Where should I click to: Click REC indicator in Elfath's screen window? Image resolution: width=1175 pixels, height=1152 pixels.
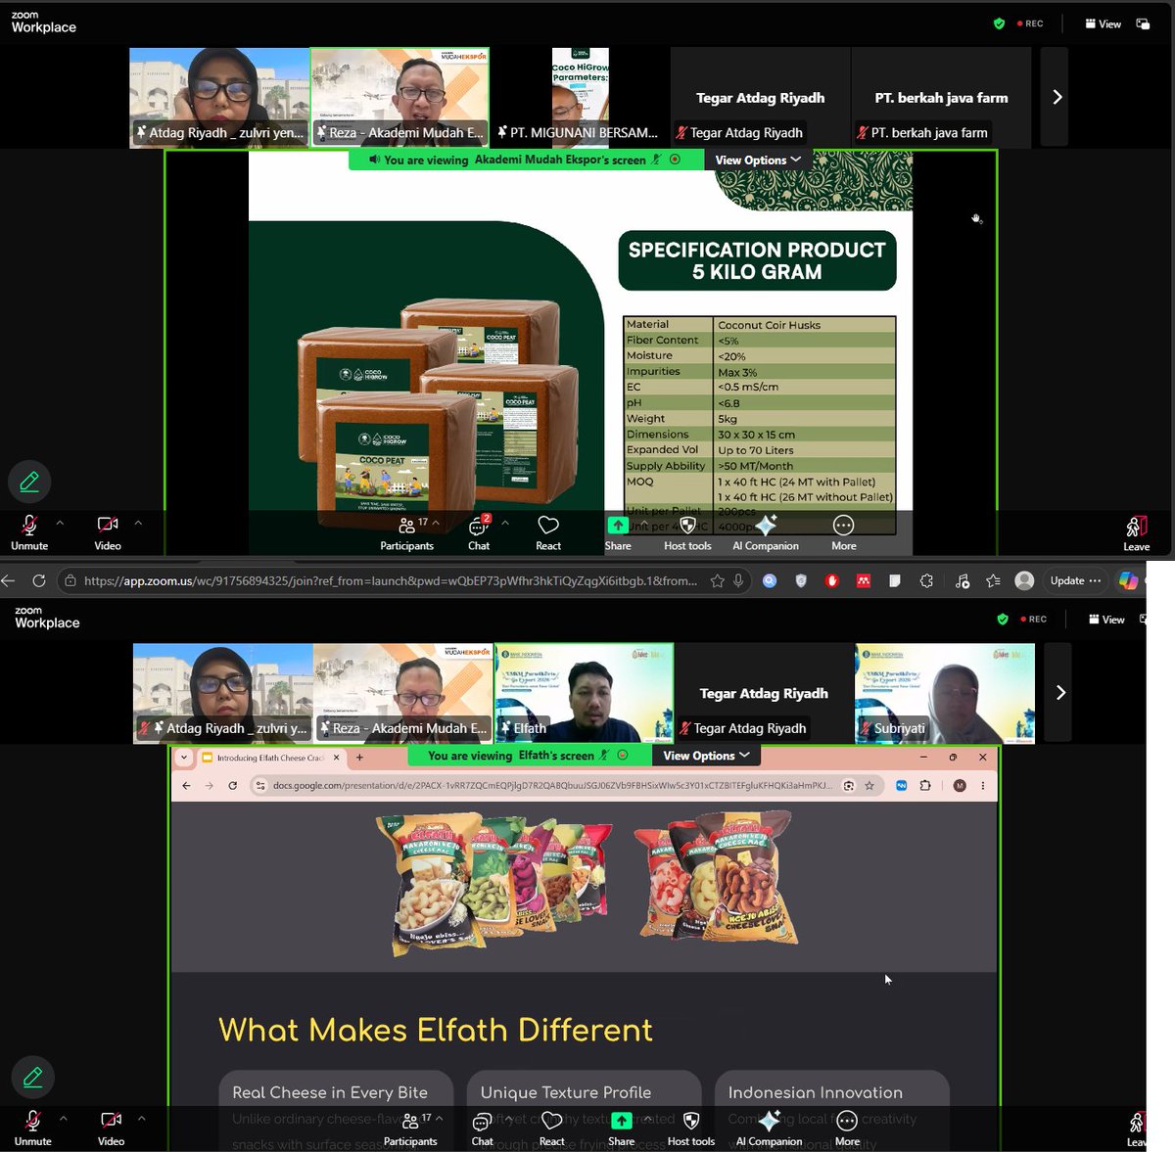click(x=1034, y=619)
